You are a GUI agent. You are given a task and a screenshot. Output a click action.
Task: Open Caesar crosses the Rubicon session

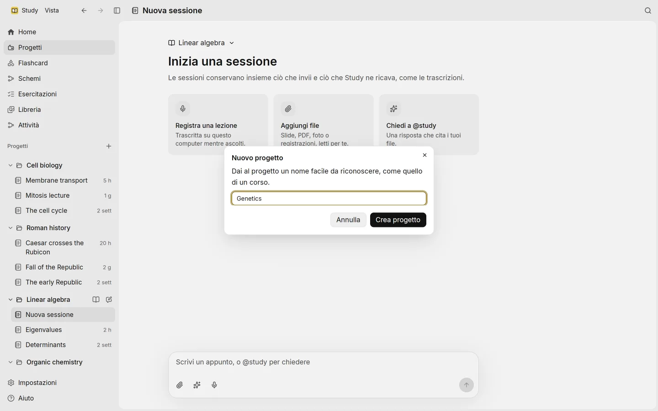(x=63, y=248)
